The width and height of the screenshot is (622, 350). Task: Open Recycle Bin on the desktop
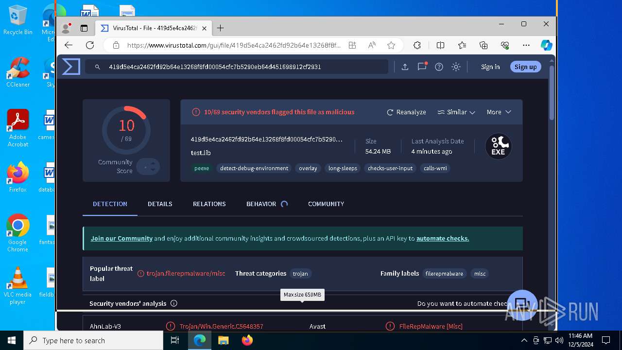click(17, 20)
